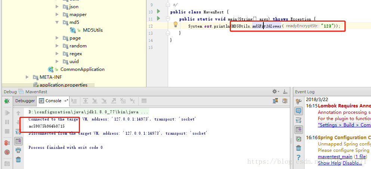Open the maventest_main link

click(335, 156)
